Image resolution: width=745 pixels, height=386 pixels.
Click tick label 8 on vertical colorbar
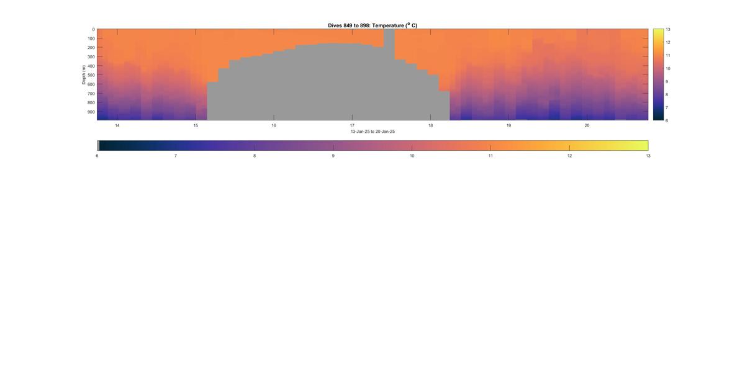[x=667, y=94]
